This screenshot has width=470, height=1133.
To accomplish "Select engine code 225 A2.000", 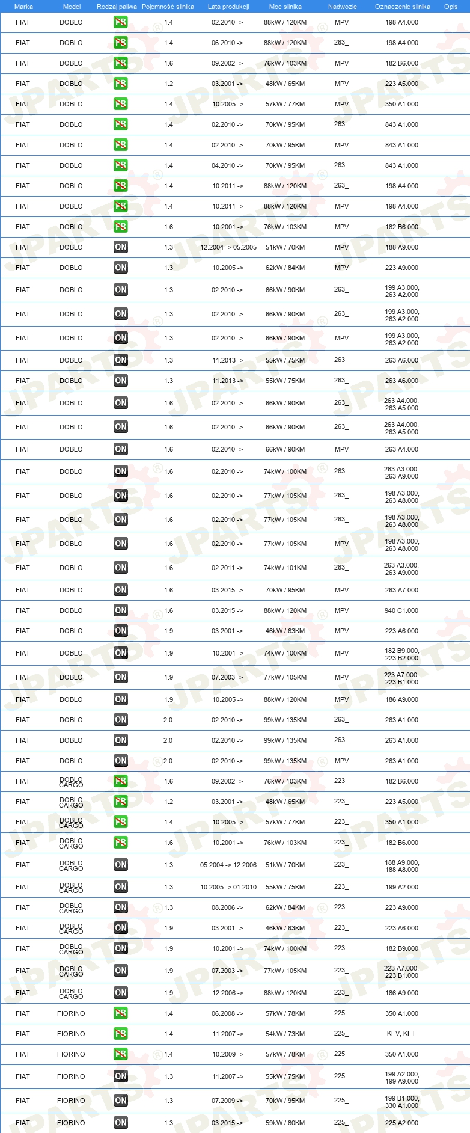I will coord(401,1123).
